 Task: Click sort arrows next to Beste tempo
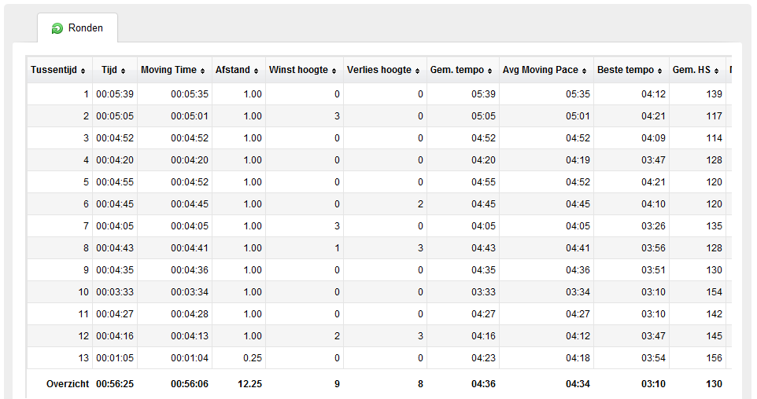click(x=660, y=71)
